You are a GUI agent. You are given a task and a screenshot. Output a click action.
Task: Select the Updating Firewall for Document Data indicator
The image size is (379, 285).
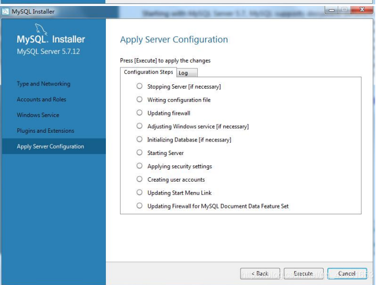(140, 206)
